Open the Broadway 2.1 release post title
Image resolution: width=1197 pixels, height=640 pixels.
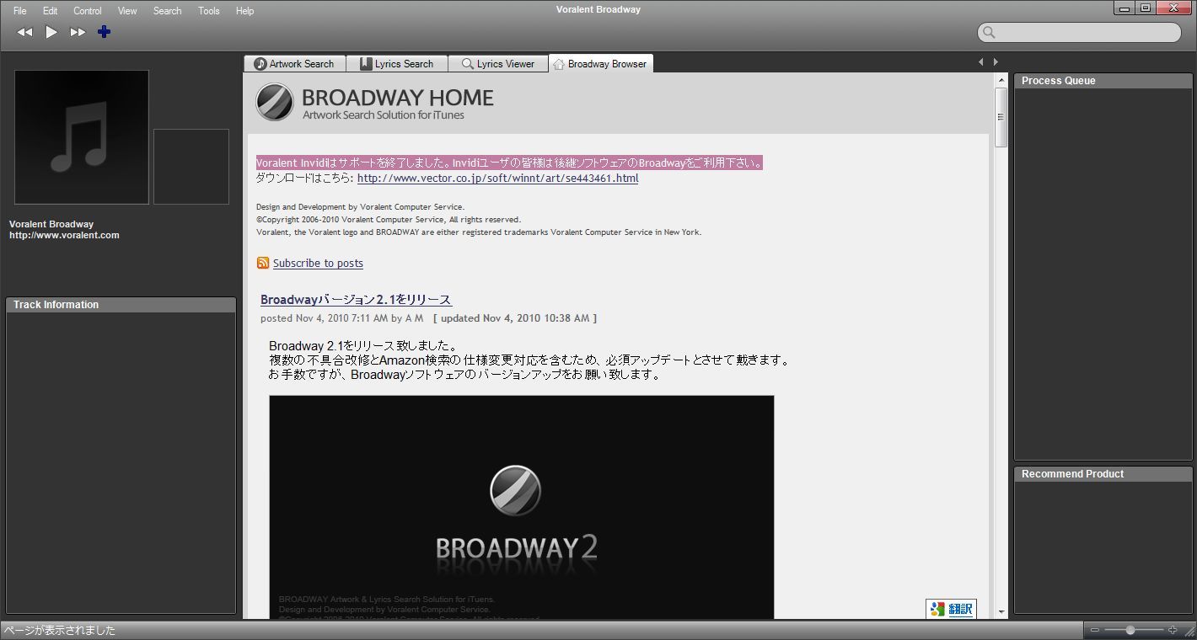point(356,300)
